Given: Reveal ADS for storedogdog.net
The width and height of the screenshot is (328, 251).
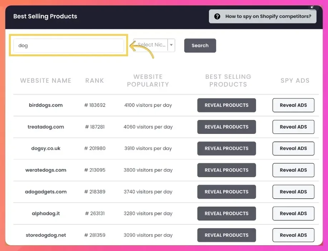Looking at the screenshot, I should (x=293, y=235).
